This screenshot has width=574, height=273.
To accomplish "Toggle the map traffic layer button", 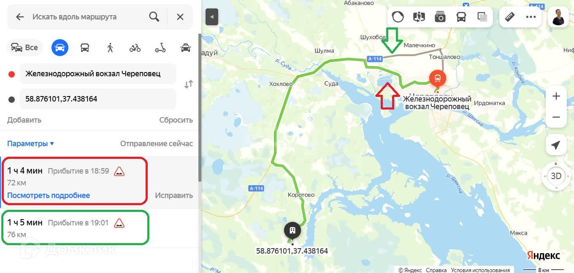I will coord(398,17).
